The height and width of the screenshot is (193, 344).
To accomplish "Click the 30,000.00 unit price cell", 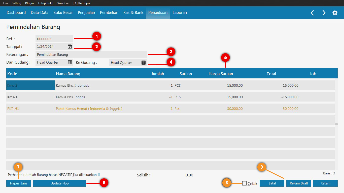I will 235,109.
